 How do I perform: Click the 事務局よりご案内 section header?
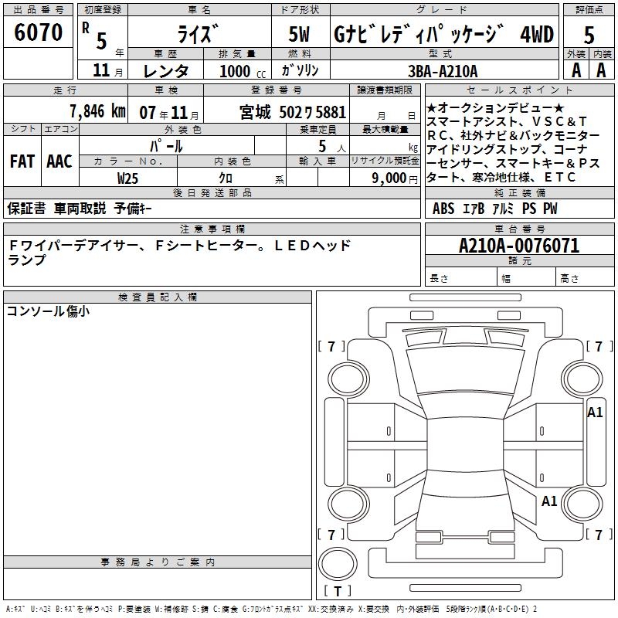pos(158,562)
